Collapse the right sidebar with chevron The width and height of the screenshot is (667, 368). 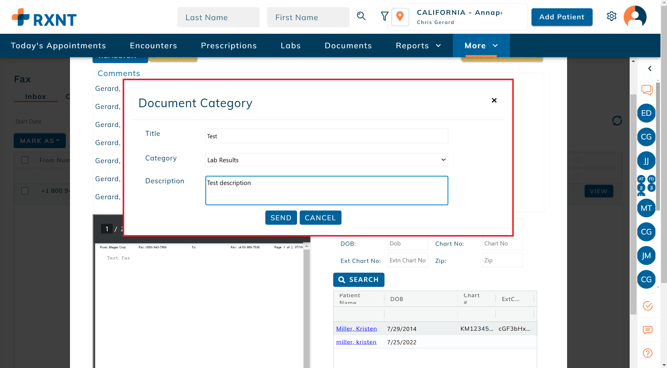[650, 69]
